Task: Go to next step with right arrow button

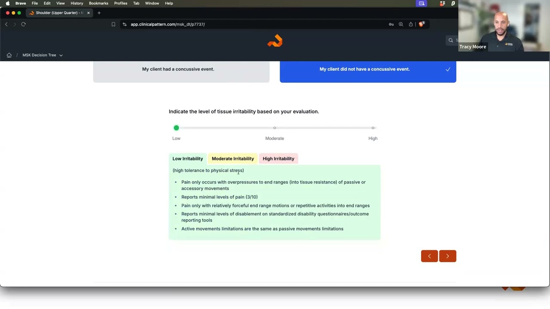Action: (447, 256)
